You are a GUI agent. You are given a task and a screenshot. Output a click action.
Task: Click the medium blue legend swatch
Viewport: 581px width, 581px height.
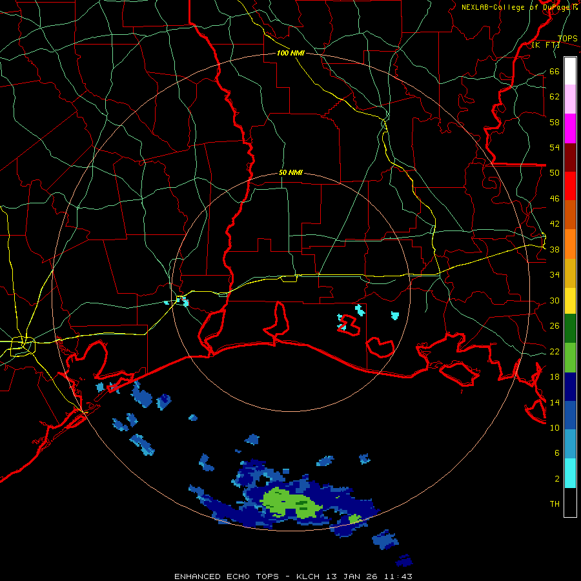[x=570, y=415]
